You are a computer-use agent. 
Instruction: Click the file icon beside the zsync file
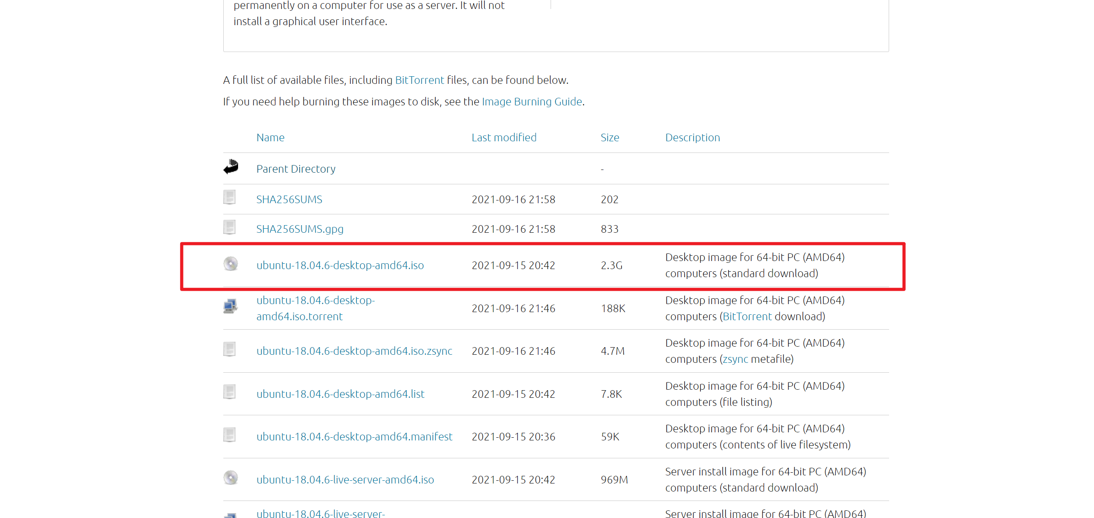230,349
